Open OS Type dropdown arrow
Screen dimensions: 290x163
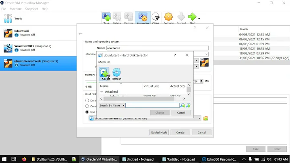pos(197,61)
